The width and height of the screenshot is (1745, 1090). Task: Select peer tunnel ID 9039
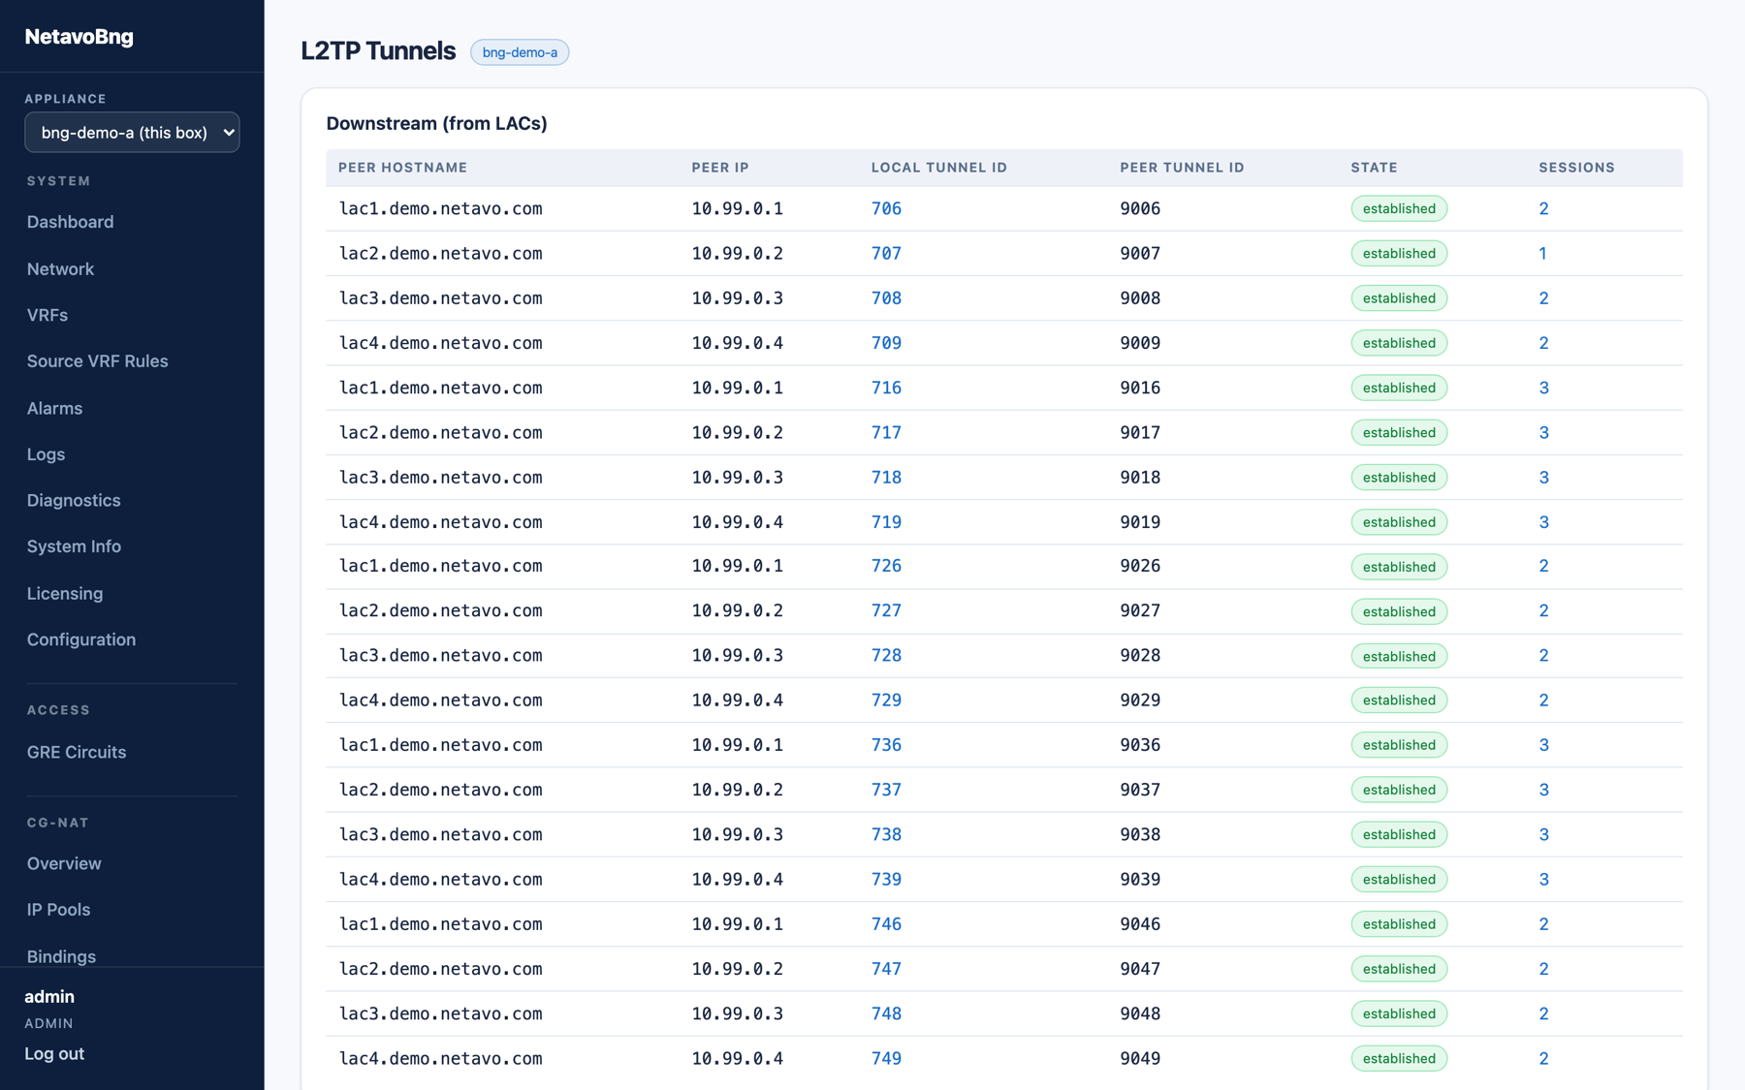tap(1140, 880)
